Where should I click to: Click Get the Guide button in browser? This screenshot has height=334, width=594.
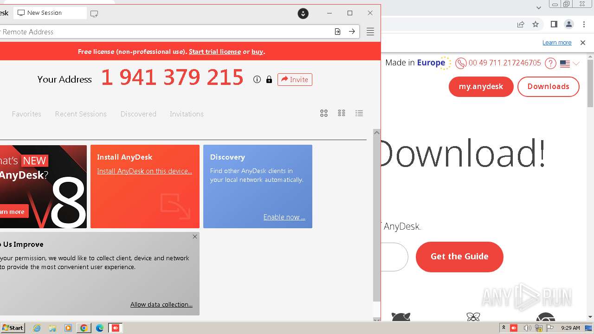[459, 257]
